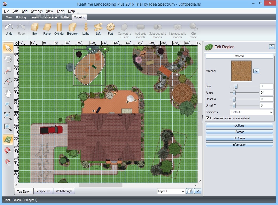The height and width of the screenshot is (205, 278).
Task: Click the 3D Grass button
Action: click(239, 138)
